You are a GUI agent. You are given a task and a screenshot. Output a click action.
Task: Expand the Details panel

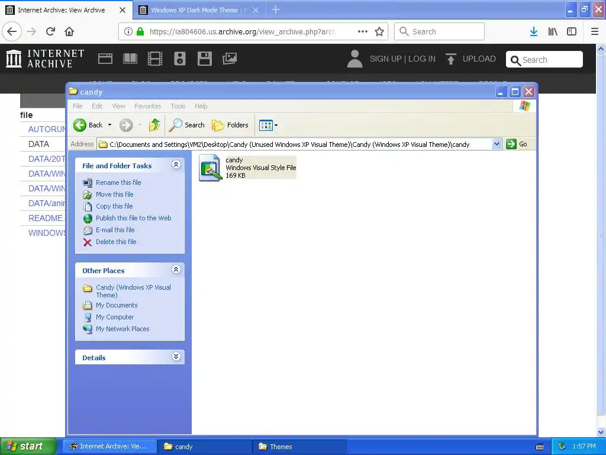[176, 357]
